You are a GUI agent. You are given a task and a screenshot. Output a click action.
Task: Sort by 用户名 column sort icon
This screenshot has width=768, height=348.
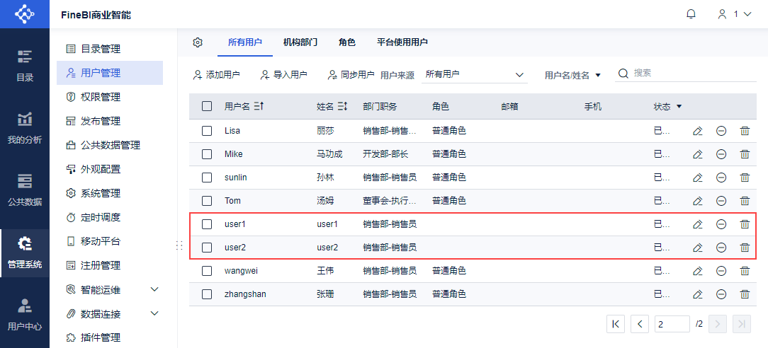259,107
